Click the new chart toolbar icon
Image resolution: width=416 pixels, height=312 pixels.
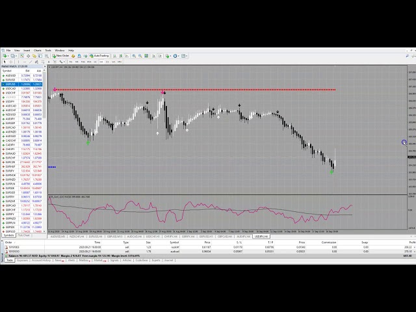click(4, 56)
